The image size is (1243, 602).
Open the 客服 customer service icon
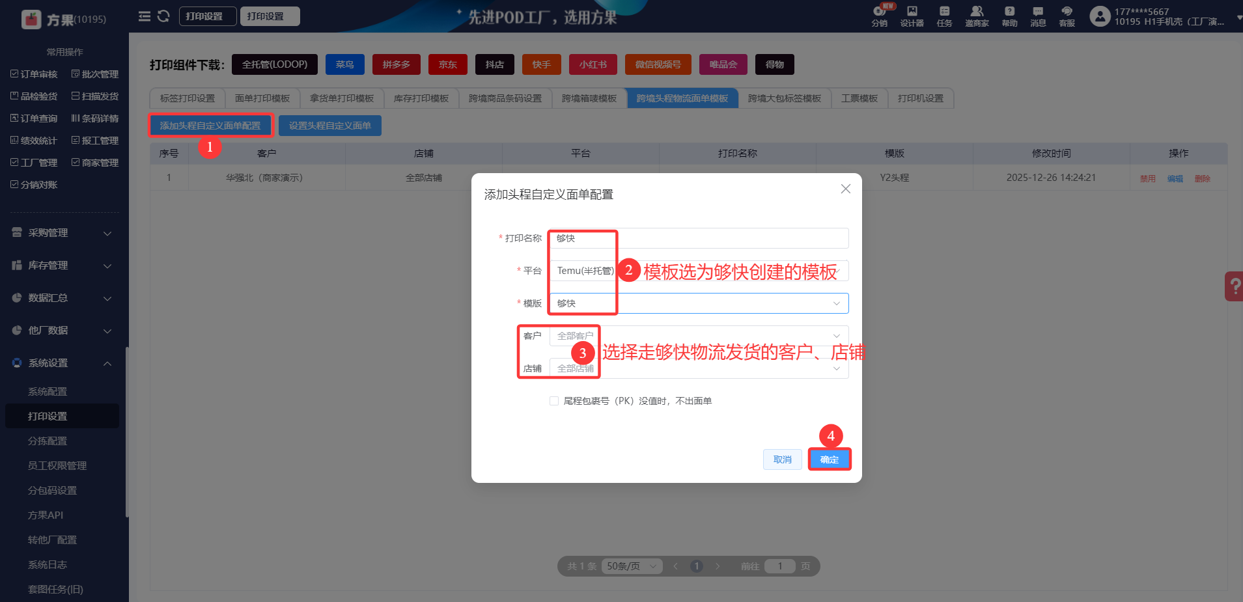point(1067,16)
